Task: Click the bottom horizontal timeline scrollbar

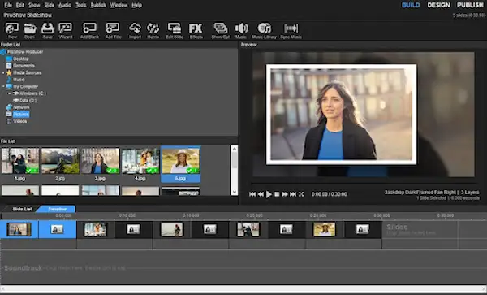Action: (243, 288)
